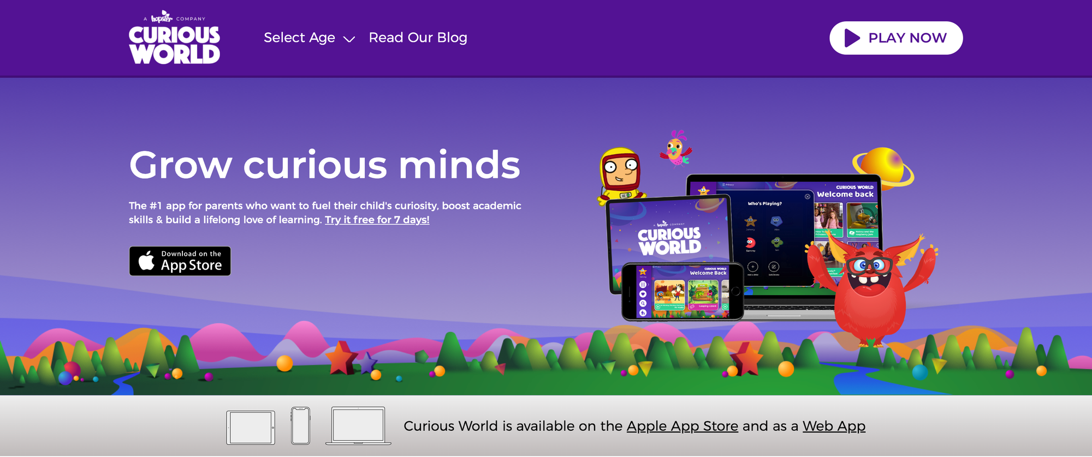
Task: Click the phone mockup showing Welcome Back screen
Action: point(682,292)
